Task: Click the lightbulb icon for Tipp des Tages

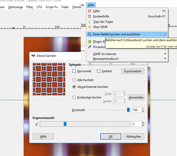Action: 89,22
